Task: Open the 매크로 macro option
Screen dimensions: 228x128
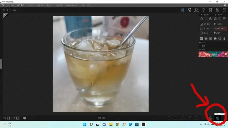Action: pyautogui.click(x=219, y=15)
